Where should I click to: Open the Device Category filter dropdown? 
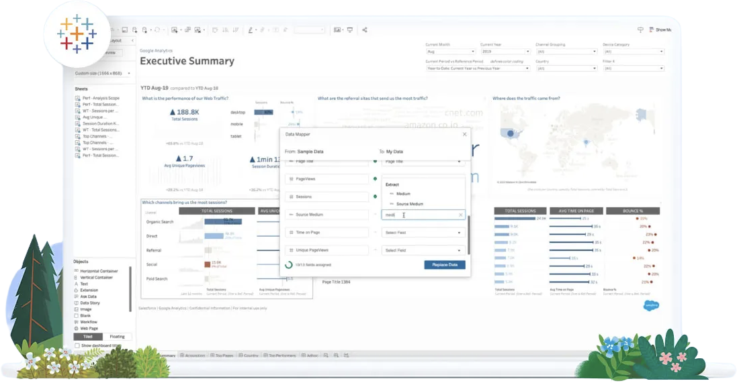click(634, 52)
